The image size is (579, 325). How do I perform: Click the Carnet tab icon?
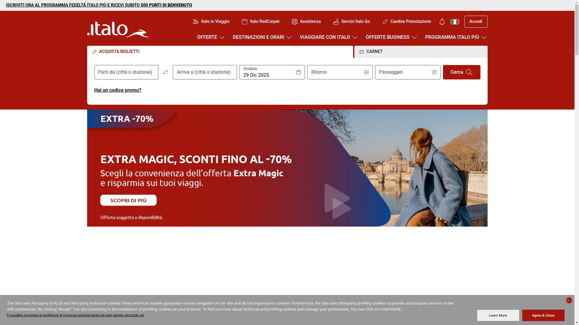[362, 52]
